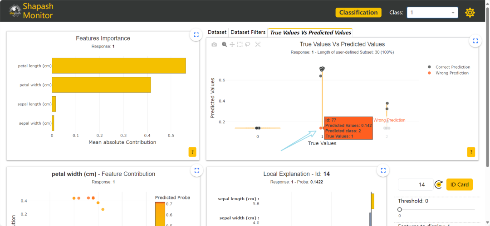Screen dimensions: 490x226
Task: Click the 'Features Importance' title
Action: 103,38
